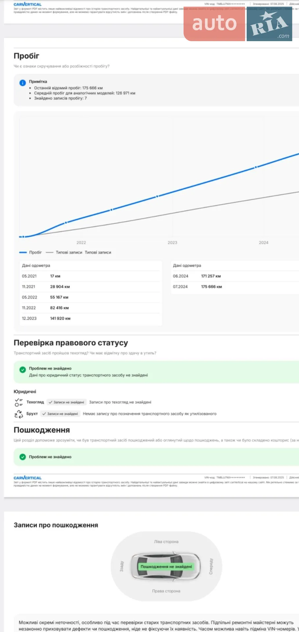Viewport: 299px width, 632px height.
Task: Click the "Записи не знайдені" badge next to Брухт
Action: pos(60,414)
